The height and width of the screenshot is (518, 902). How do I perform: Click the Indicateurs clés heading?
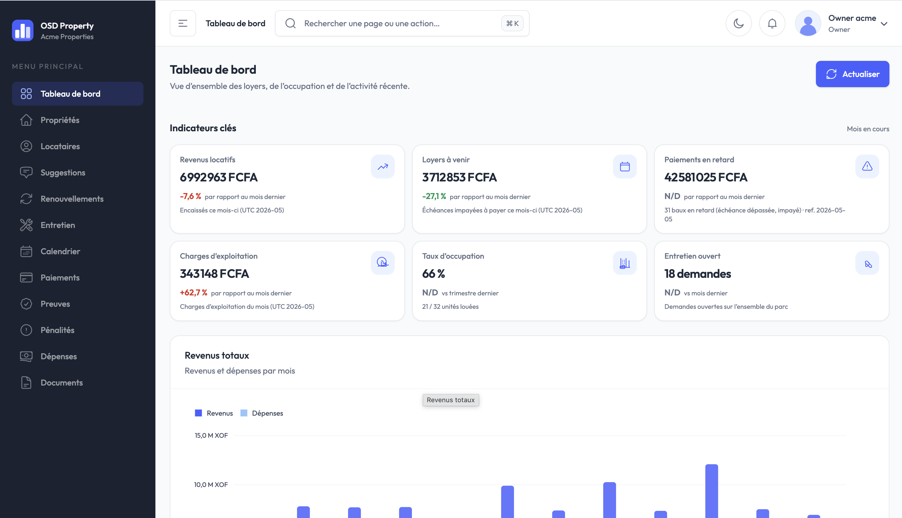tap(203, 128)
